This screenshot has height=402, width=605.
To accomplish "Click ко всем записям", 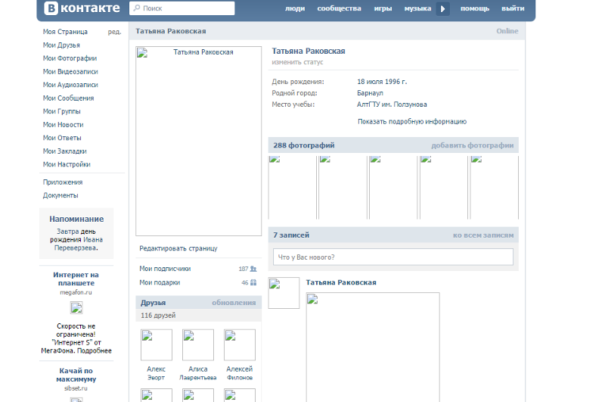I will tap(483, 235).
